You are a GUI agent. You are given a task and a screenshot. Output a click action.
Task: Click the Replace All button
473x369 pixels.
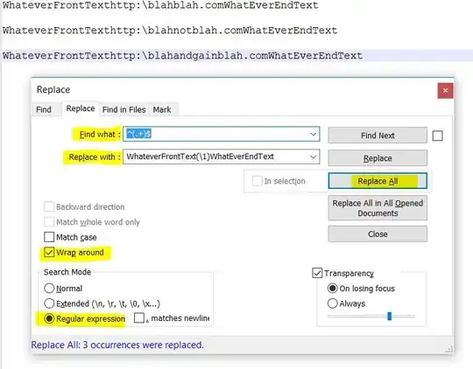(378, 181)
